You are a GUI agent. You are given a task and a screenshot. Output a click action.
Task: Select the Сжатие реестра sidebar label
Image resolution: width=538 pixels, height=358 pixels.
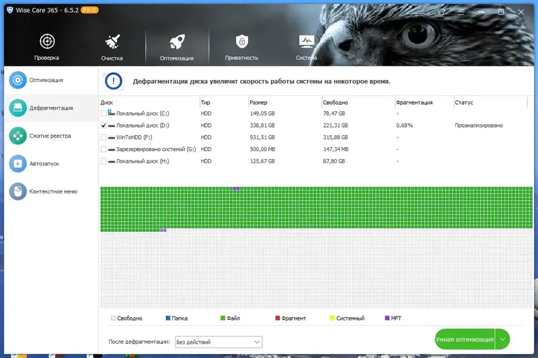click(x=50, y=136)
